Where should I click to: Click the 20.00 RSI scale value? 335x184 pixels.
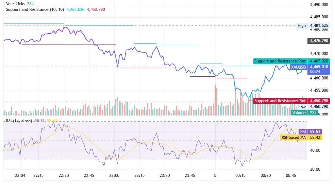click(x=315, y=169)
